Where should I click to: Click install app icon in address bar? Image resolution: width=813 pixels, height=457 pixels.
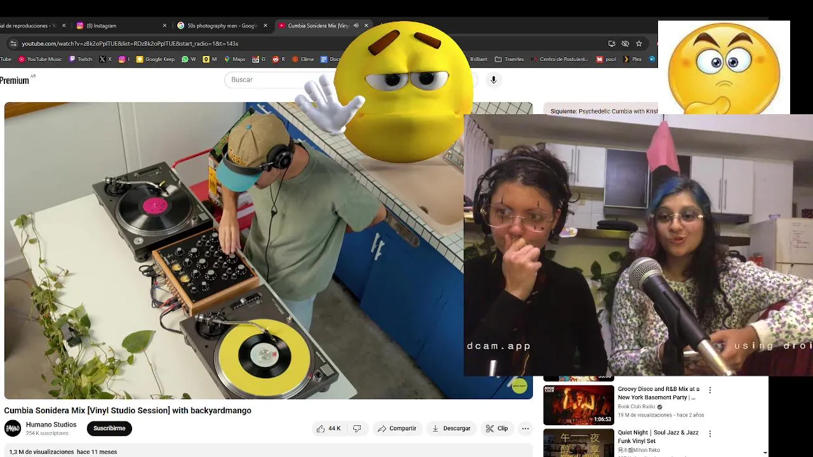tap(612, 43)
